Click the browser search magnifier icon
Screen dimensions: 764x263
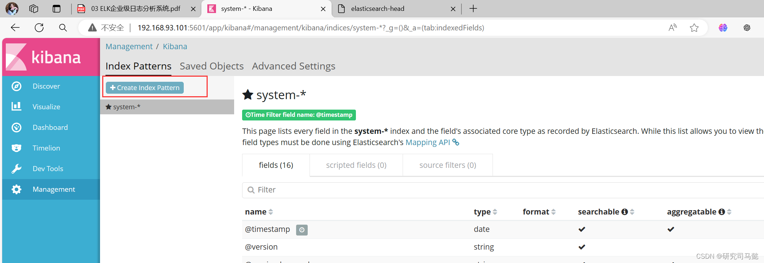(x=63, y=27)
